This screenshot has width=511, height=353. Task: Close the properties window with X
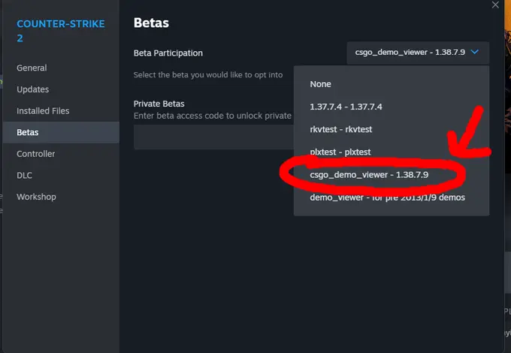point(494,5)
